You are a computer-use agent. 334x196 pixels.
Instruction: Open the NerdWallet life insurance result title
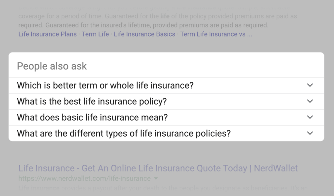(x=158, y=168)
